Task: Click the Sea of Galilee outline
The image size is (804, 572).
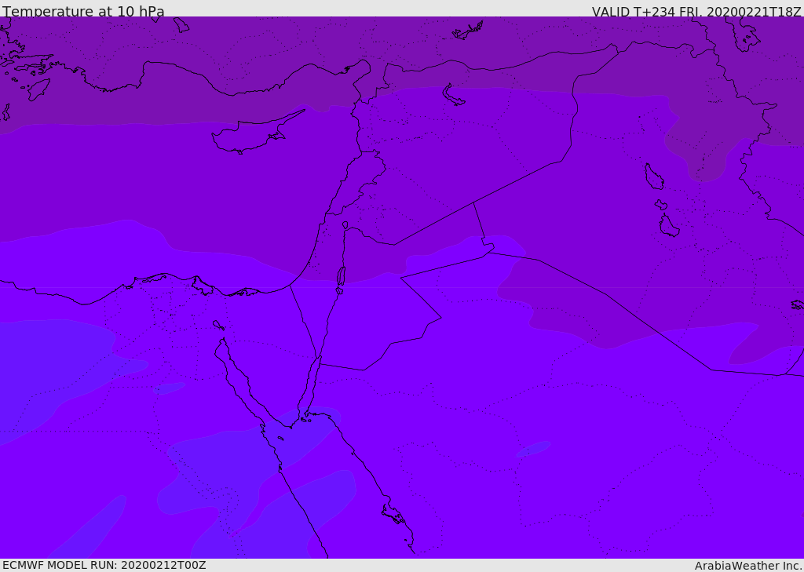Action: (x=345, y=225)
